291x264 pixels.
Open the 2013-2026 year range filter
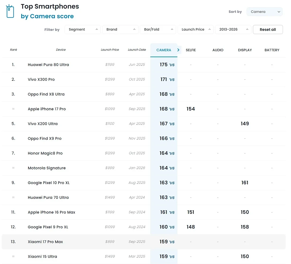coord(233,30)
